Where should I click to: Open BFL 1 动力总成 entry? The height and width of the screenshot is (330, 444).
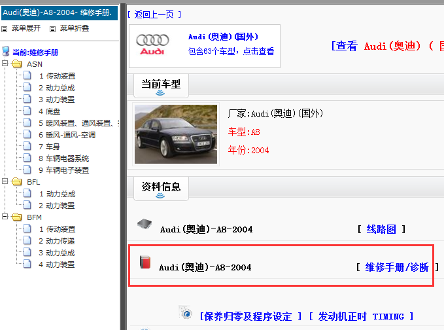[x=57, y=194]
